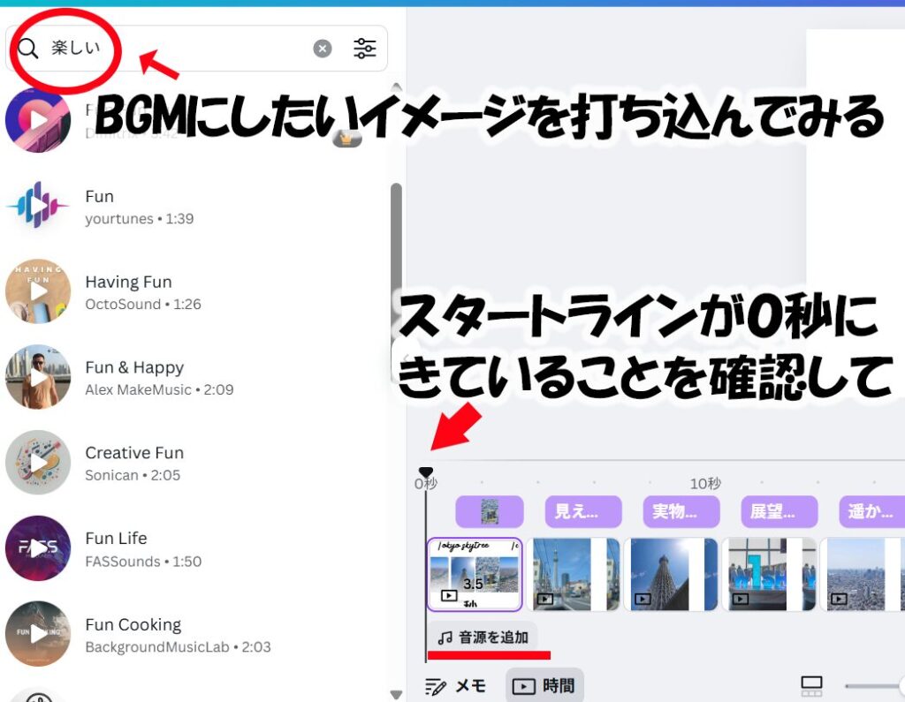Click the OctoSound • 1:26 artist line

pos(143,305)
